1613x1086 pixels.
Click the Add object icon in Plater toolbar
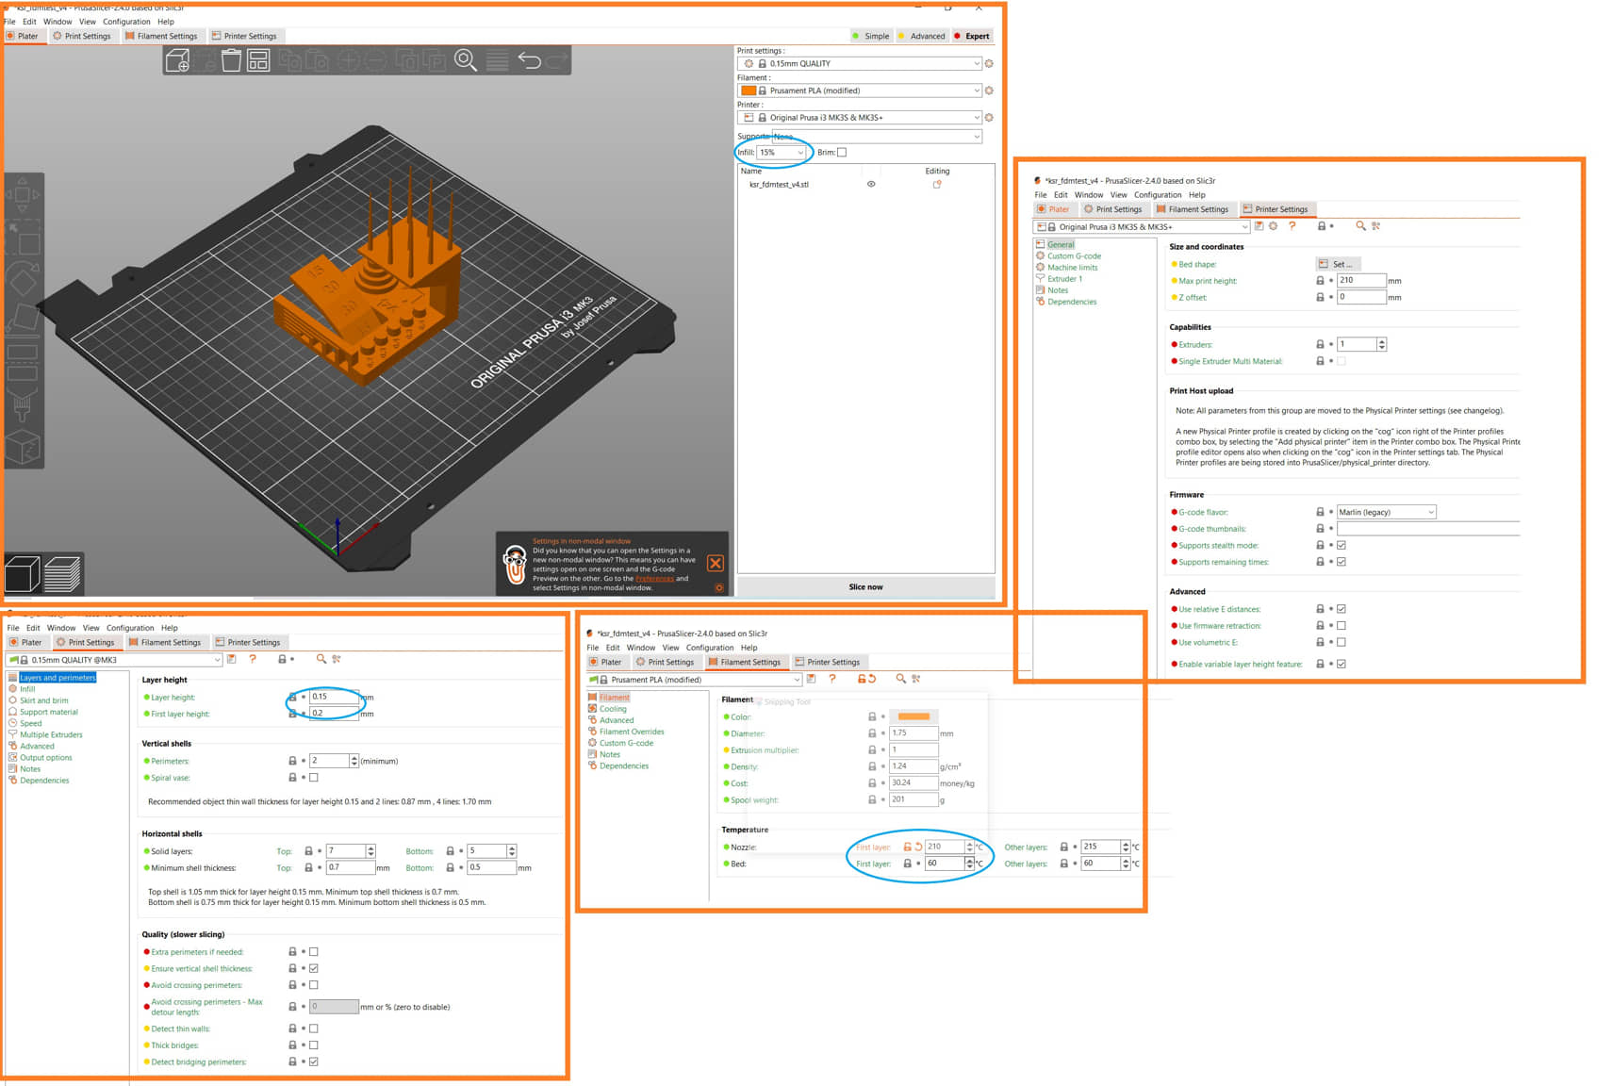[177, 61]
